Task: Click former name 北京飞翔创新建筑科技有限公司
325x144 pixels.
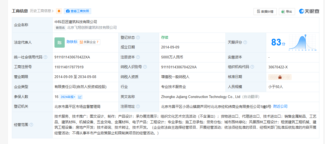Action: (x=92, y=27)
